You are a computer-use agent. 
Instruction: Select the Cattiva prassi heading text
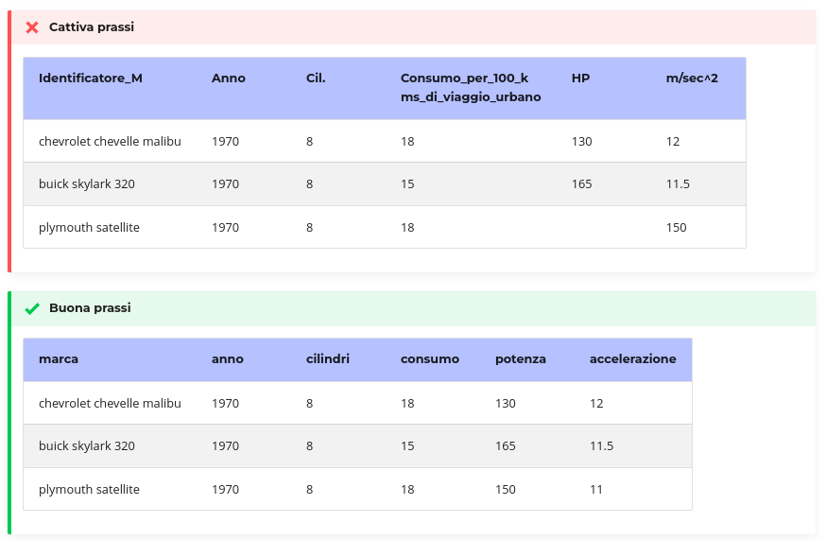tap(92, 26)
